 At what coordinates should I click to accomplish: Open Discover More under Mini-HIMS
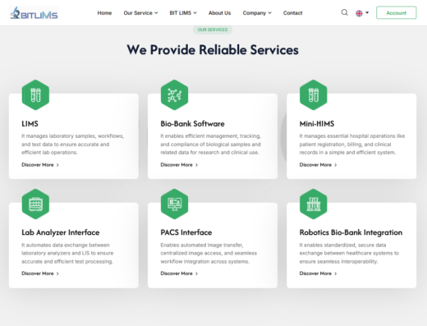[315, 165]
